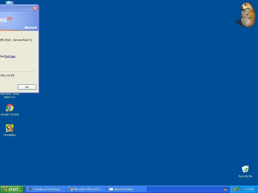Click the gray pixelated system tray icon
This screenshot has height=193, width=258.
coord(235,189)
